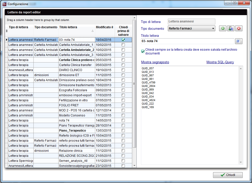Check the box for dimissione ET row
Viewport: 252px width, 183px height.
pyautogui.click(x=123, y=75)
